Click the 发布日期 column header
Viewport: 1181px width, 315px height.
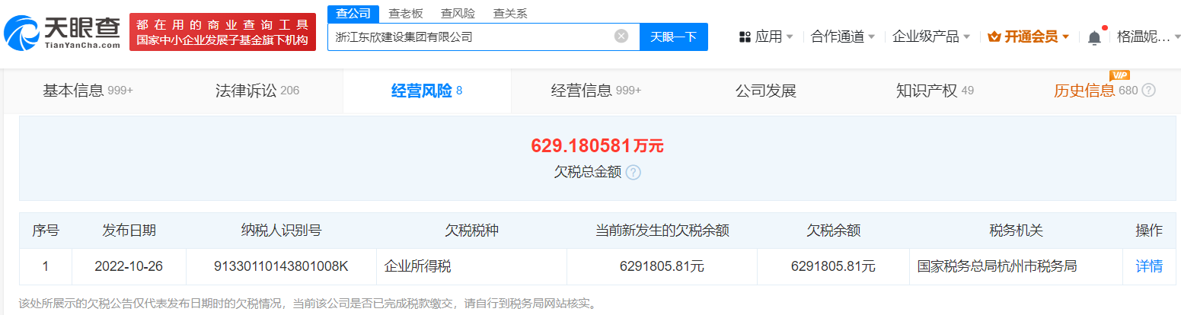[x=129, y=230]
